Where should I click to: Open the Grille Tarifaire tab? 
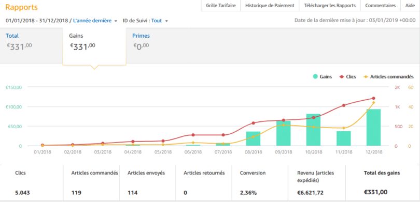click(x=221, y=6)
